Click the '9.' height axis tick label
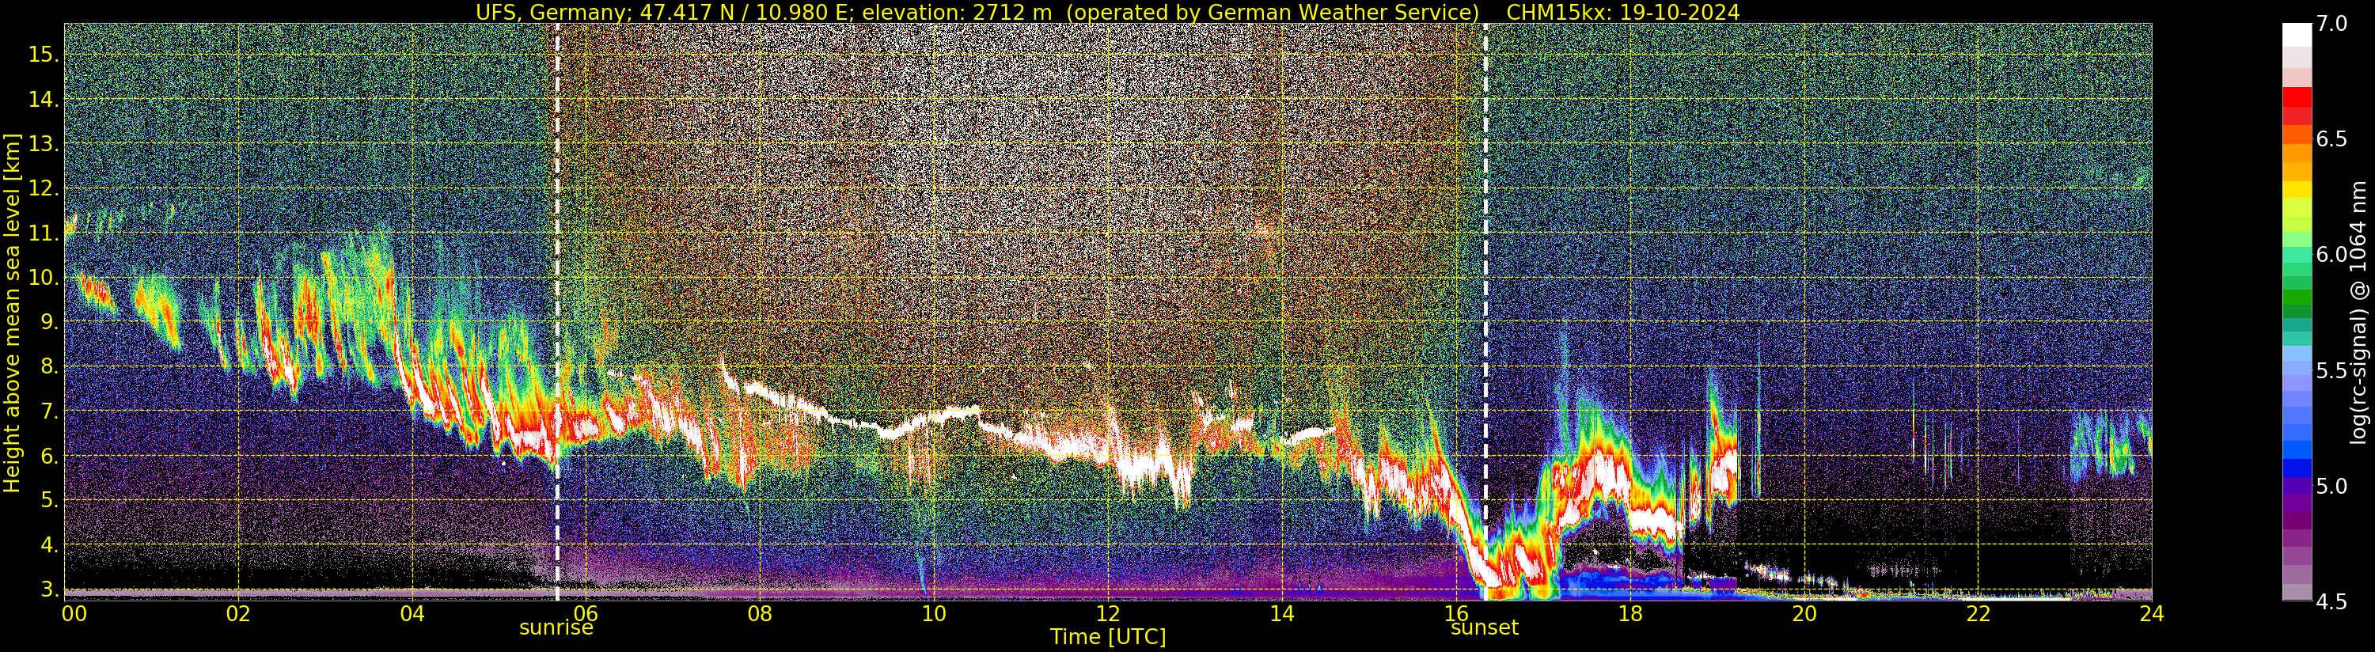2375x652 pixels. click(x=49, y=322)
